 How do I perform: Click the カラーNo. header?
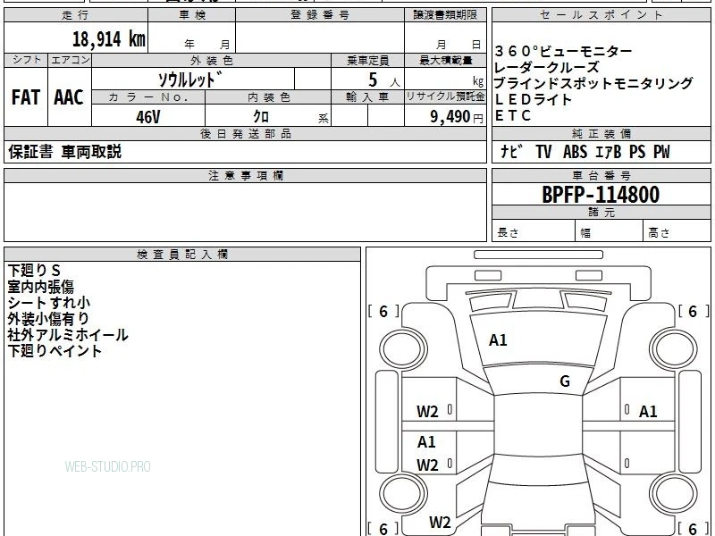coord(148,97)
